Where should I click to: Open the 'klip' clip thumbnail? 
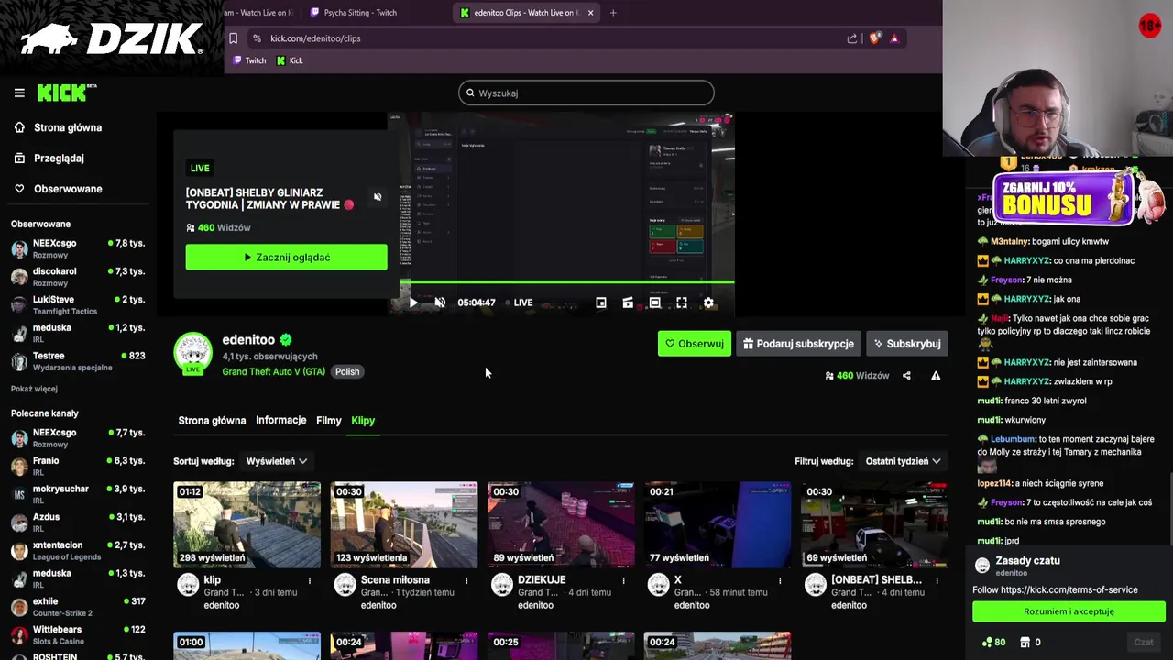pyautogui.click(x=247, y=524)
